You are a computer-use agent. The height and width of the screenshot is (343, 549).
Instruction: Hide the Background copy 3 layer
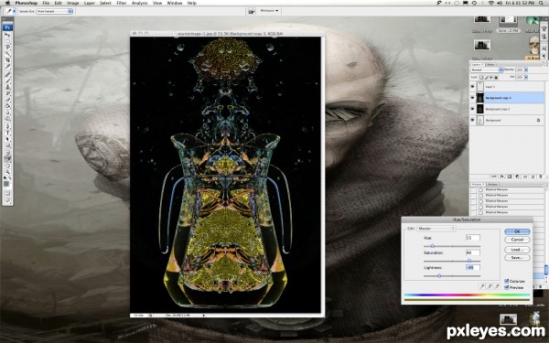(x=472, y=98)
